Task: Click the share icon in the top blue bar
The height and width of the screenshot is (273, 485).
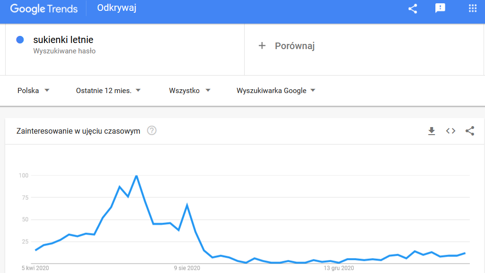Action: (x=412, y=8)
